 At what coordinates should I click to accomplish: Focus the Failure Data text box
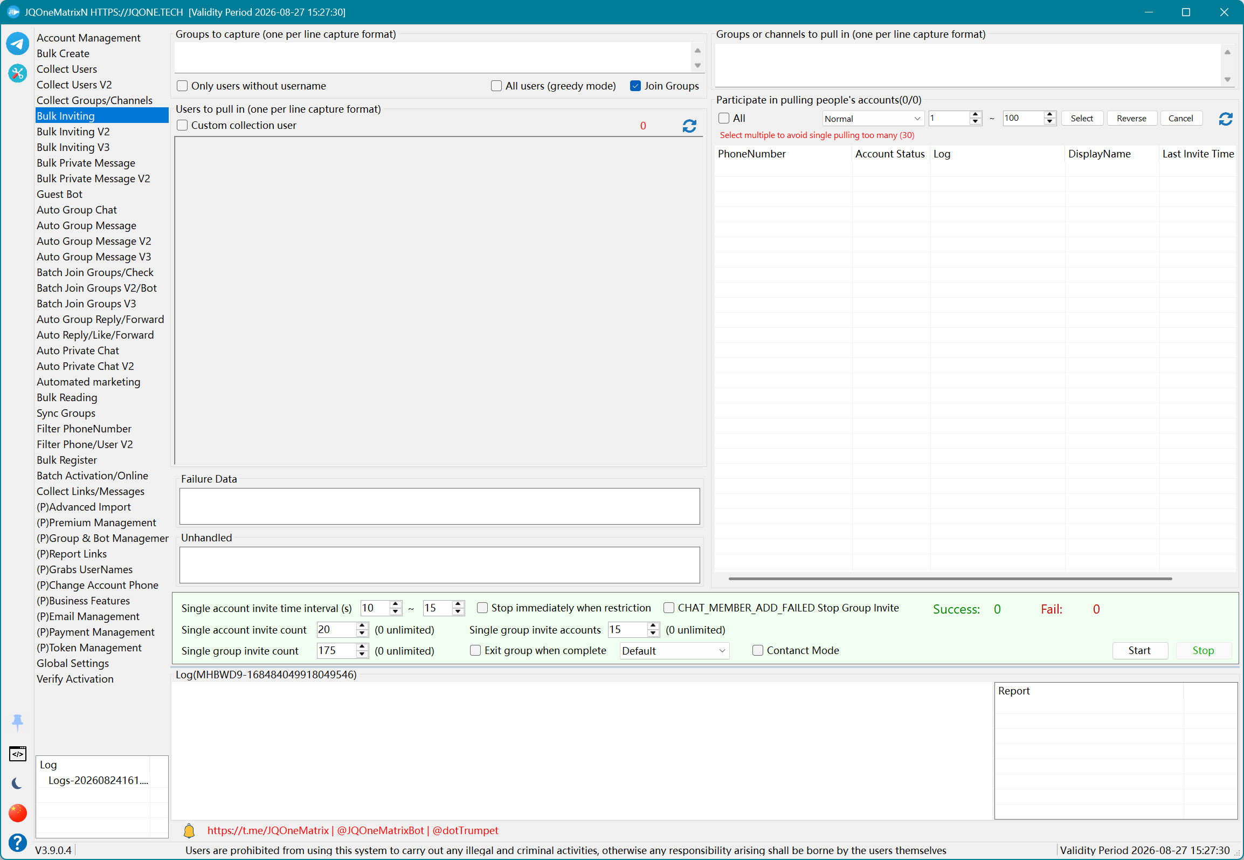coord(439,506)
